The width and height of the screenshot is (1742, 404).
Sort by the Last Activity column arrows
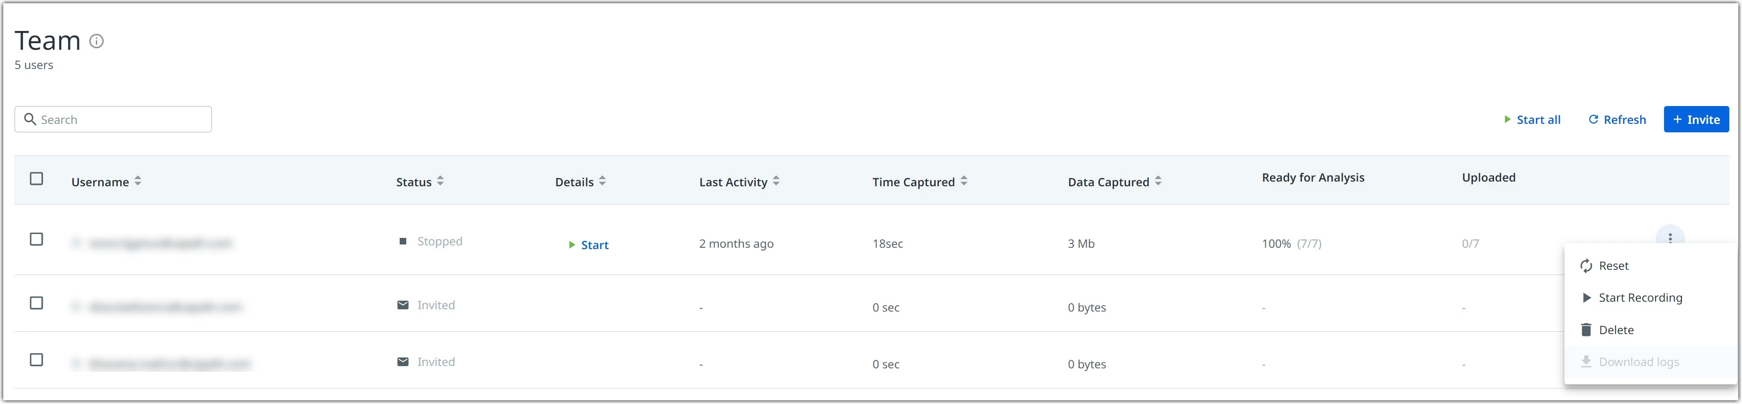click(x=775, y=181)
